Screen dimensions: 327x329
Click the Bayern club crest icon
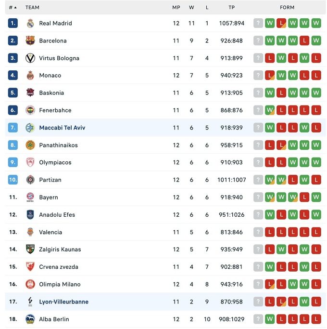(30, 197)
